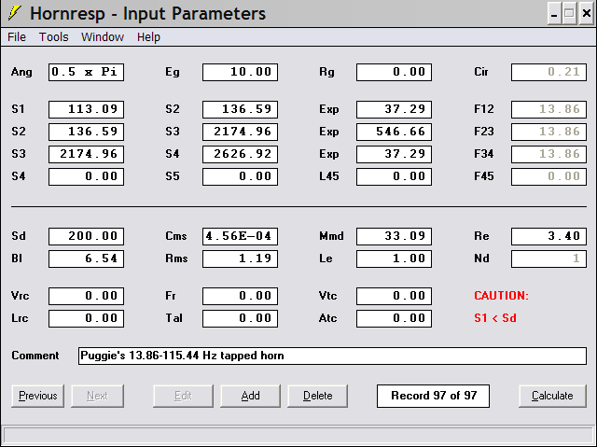Click the Ang label
The width and height of the screenshot is (597, 447).
[21, 73]
